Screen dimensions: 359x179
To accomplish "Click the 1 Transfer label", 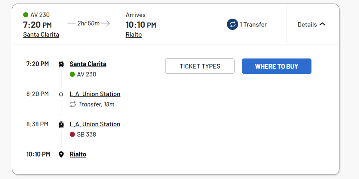I will tap(253, 24).
